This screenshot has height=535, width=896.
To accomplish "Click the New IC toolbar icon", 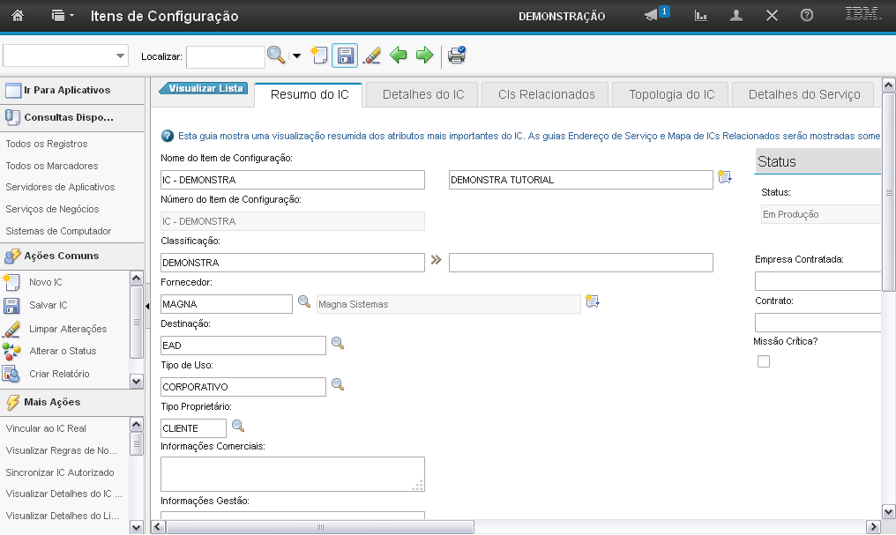I will pyautogui.click(x=318, y=56).
